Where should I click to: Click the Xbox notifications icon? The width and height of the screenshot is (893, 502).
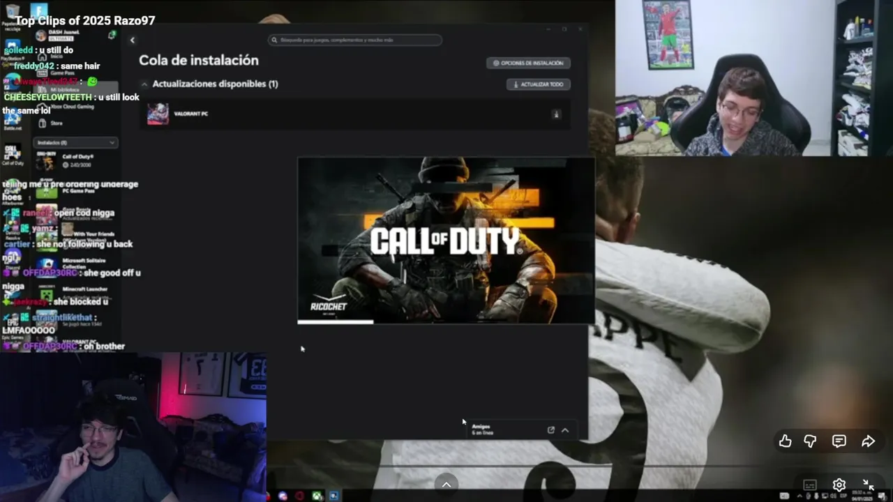point(112,35)
